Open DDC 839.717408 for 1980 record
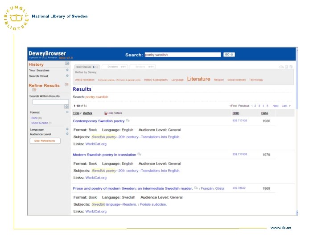Viewport: 321px width, 240px height. tap(240, 120)
